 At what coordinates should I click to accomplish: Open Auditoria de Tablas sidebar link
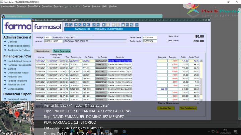point(19,50)
